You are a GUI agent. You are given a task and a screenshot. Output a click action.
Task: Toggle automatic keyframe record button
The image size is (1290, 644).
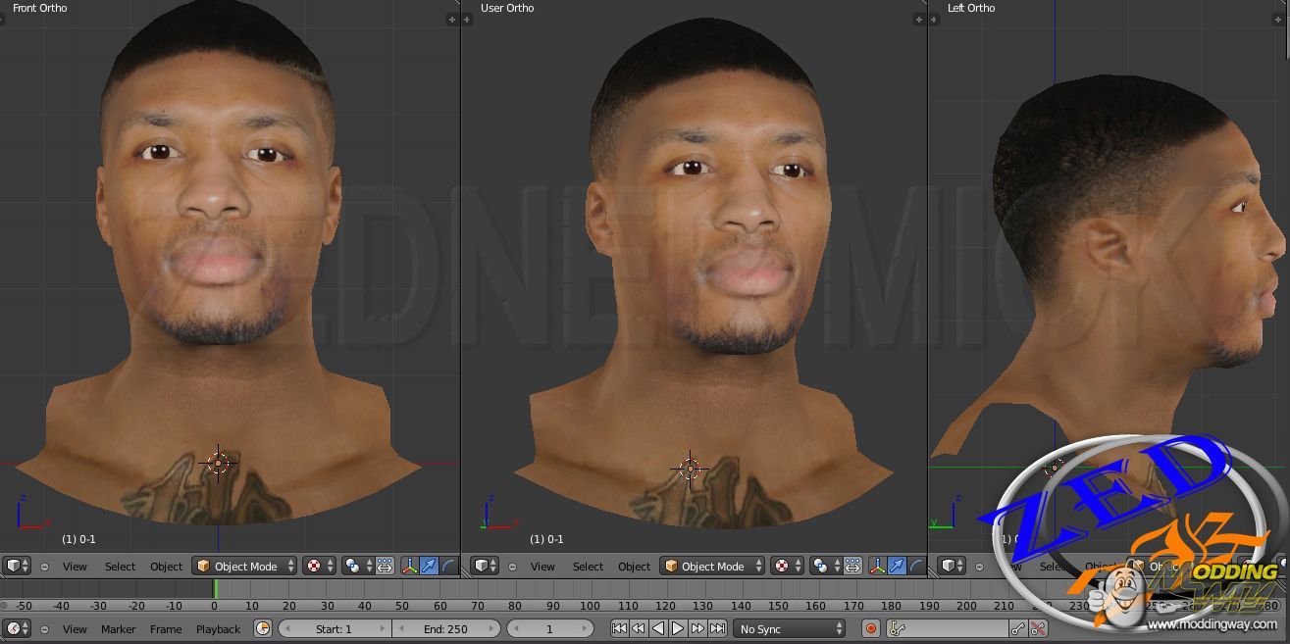(870, 629)
